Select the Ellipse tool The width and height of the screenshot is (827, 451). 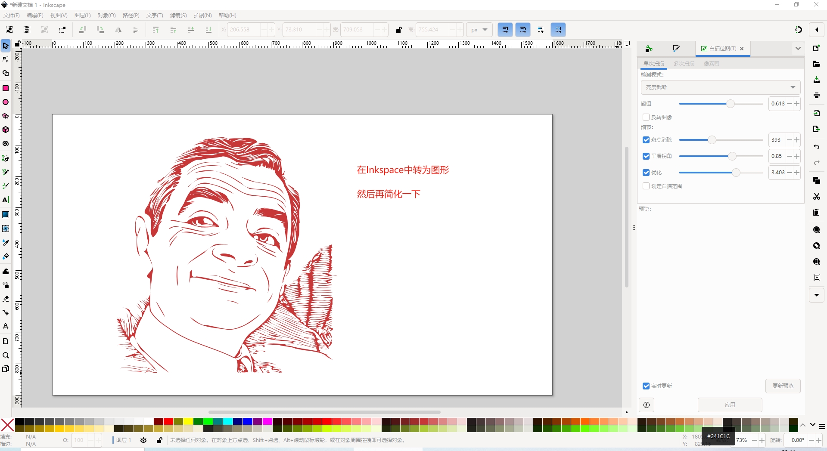6,102
